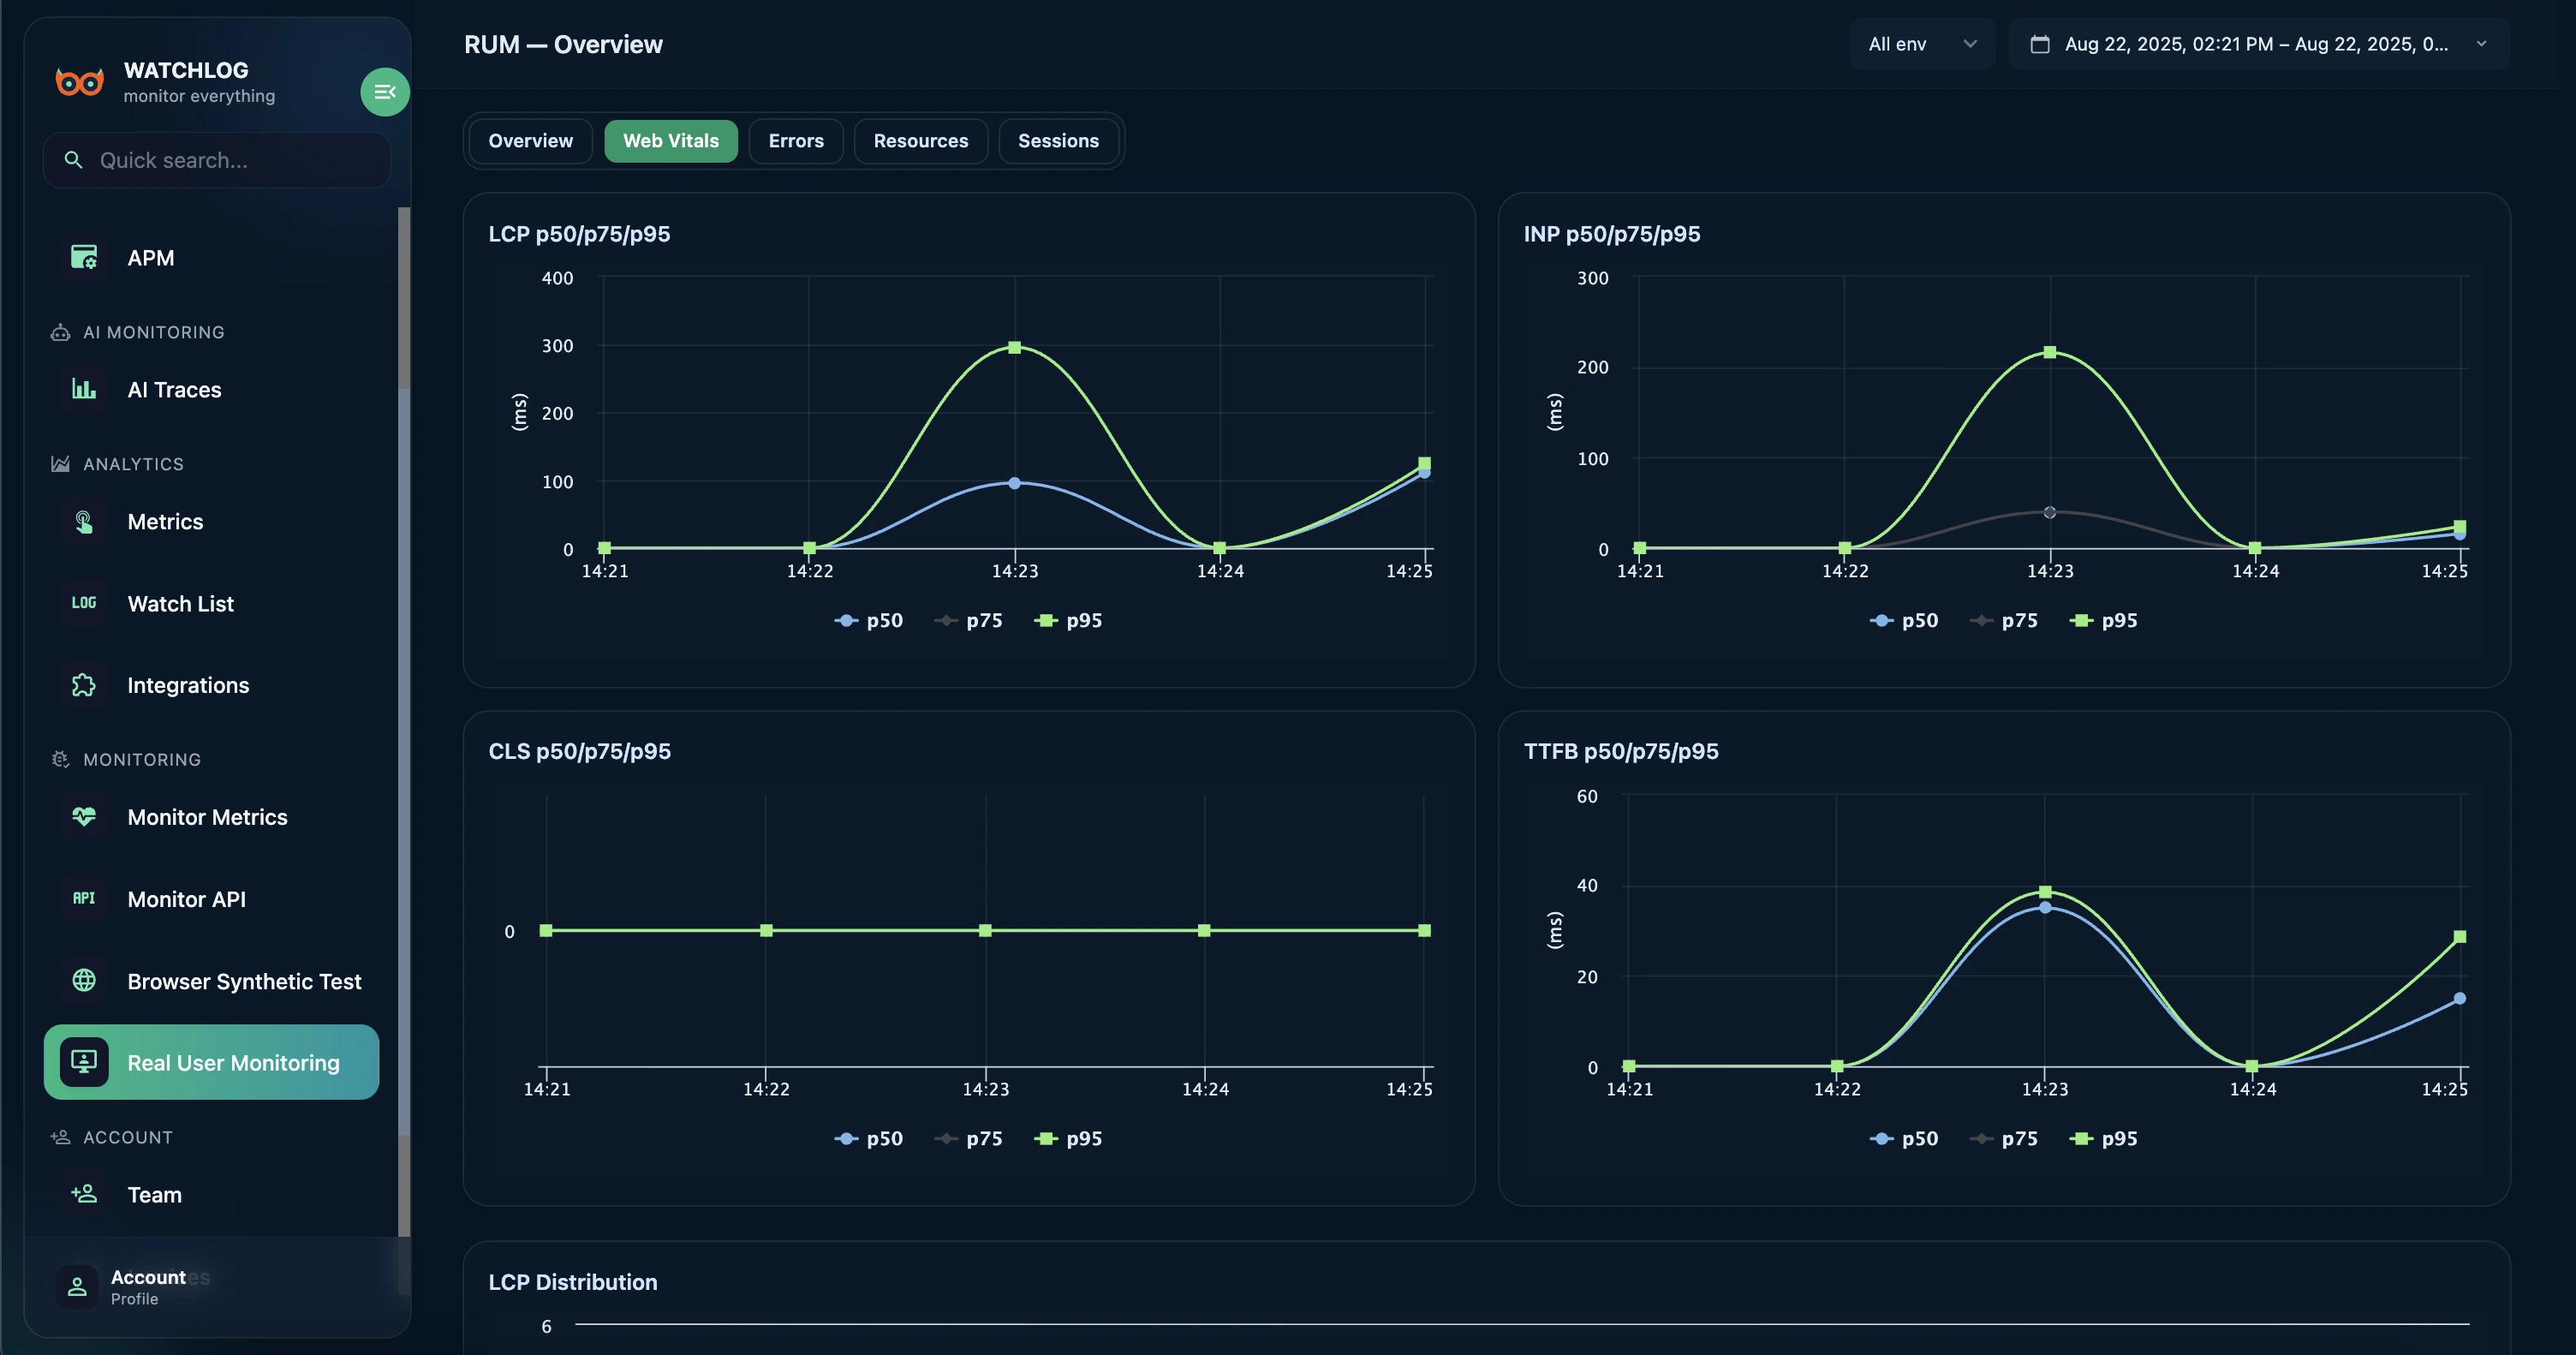The height and width of the screenshot is (1355, 2576).
Task: Open the Team page link
Action: click(x=154, y=1194)
